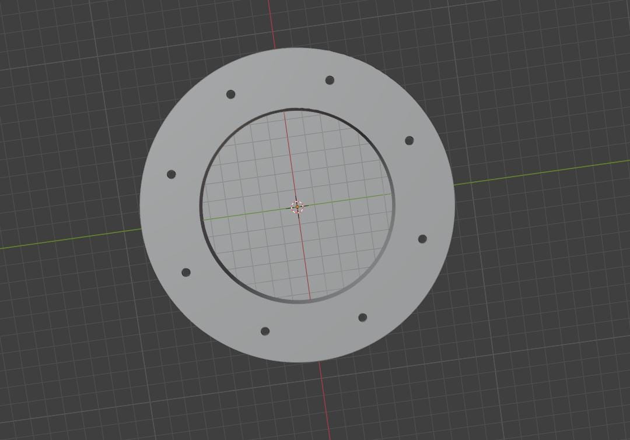Click the lower-left bolt hole on the flange
The height and width of the screenshot is (440, 630).
pos(185,272)
